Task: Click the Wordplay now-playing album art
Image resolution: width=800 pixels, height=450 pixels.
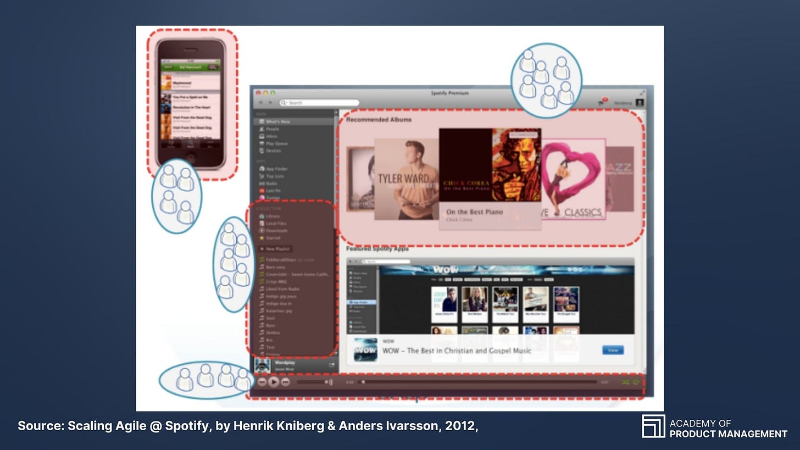Action: (263, 365)
